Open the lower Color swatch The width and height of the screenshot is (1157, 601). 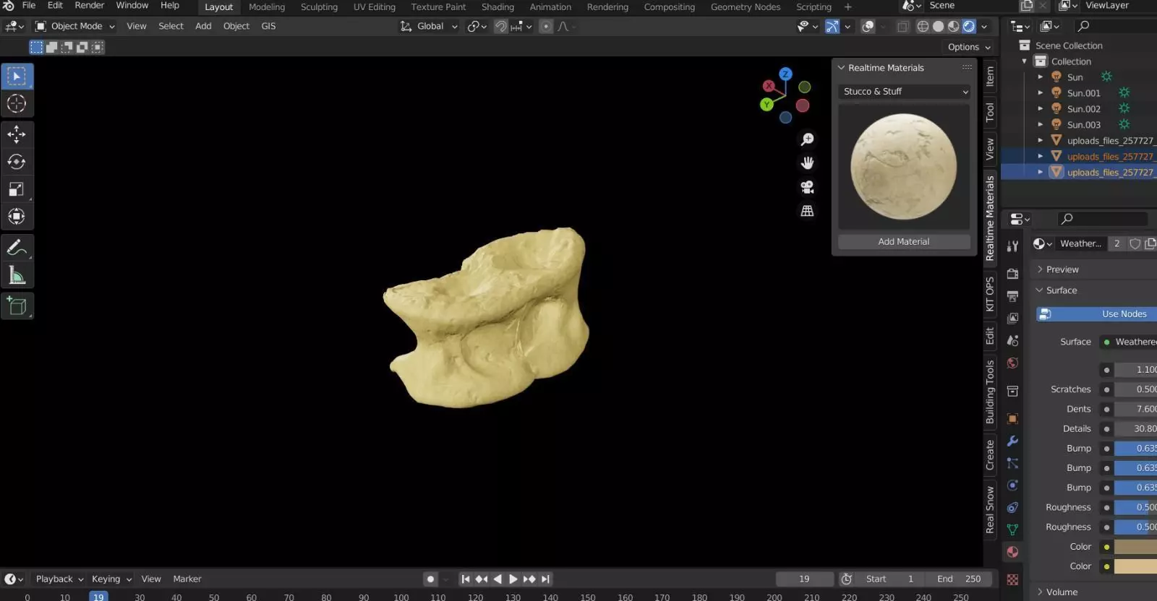point(1135,567)
